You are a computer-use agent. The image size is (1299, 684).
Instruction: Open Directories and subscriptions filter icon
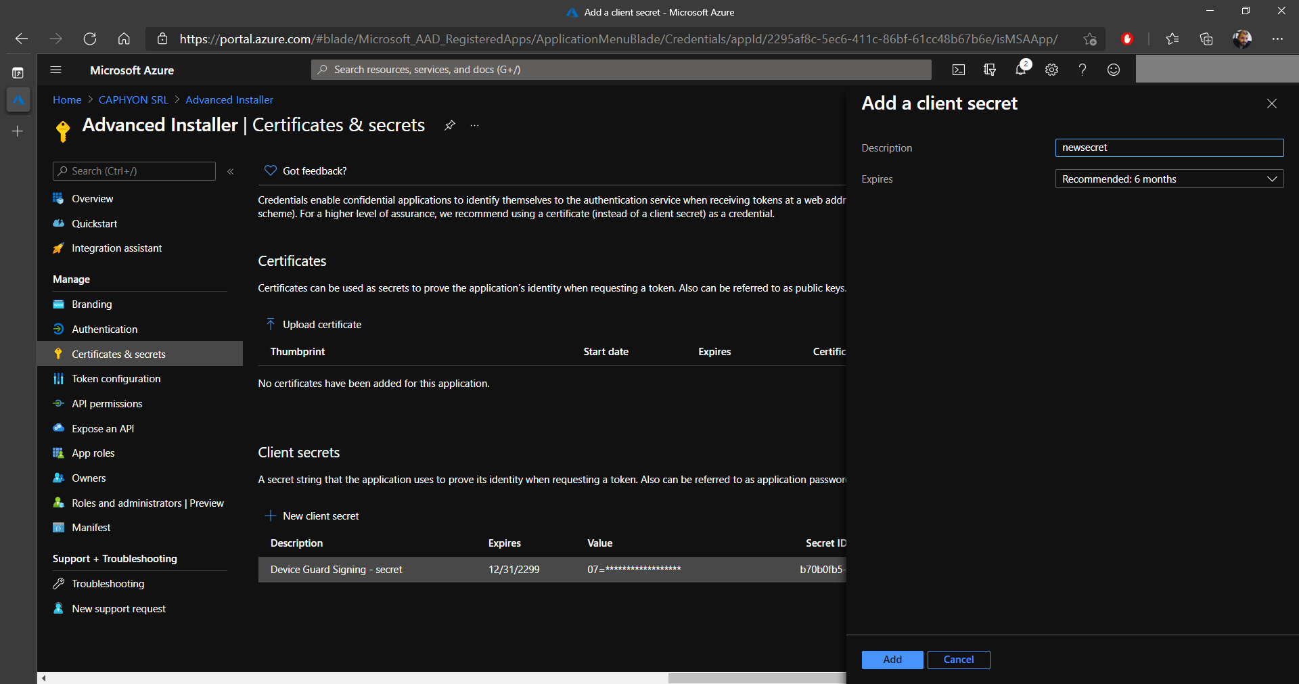pyautogui.click(x=989, y=70)
